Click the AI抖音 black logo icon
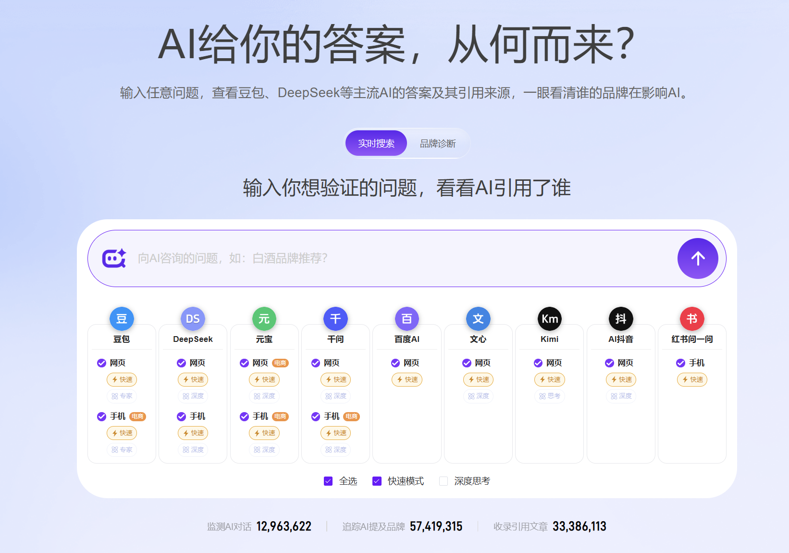 pyautogui.click(x=621, y=319)
